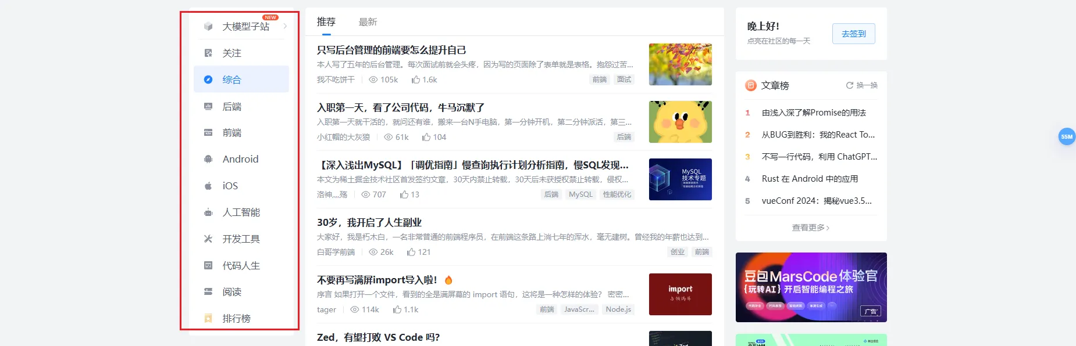
Task: Select the iOS apple icon
Action: tap(208, 186)
